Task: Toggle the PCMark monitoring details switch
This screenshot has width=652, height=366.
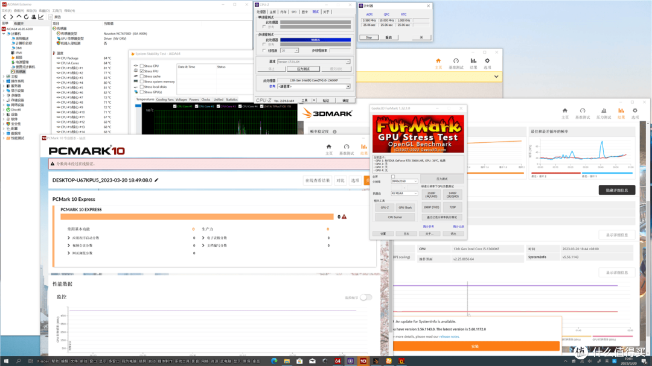Action: coord(366,297)
